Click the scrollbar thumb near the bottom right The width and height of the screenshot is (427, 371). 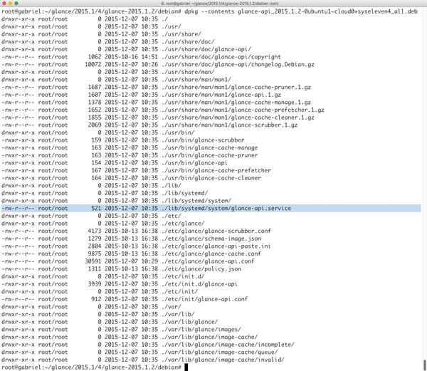click(x=425, y=365)
